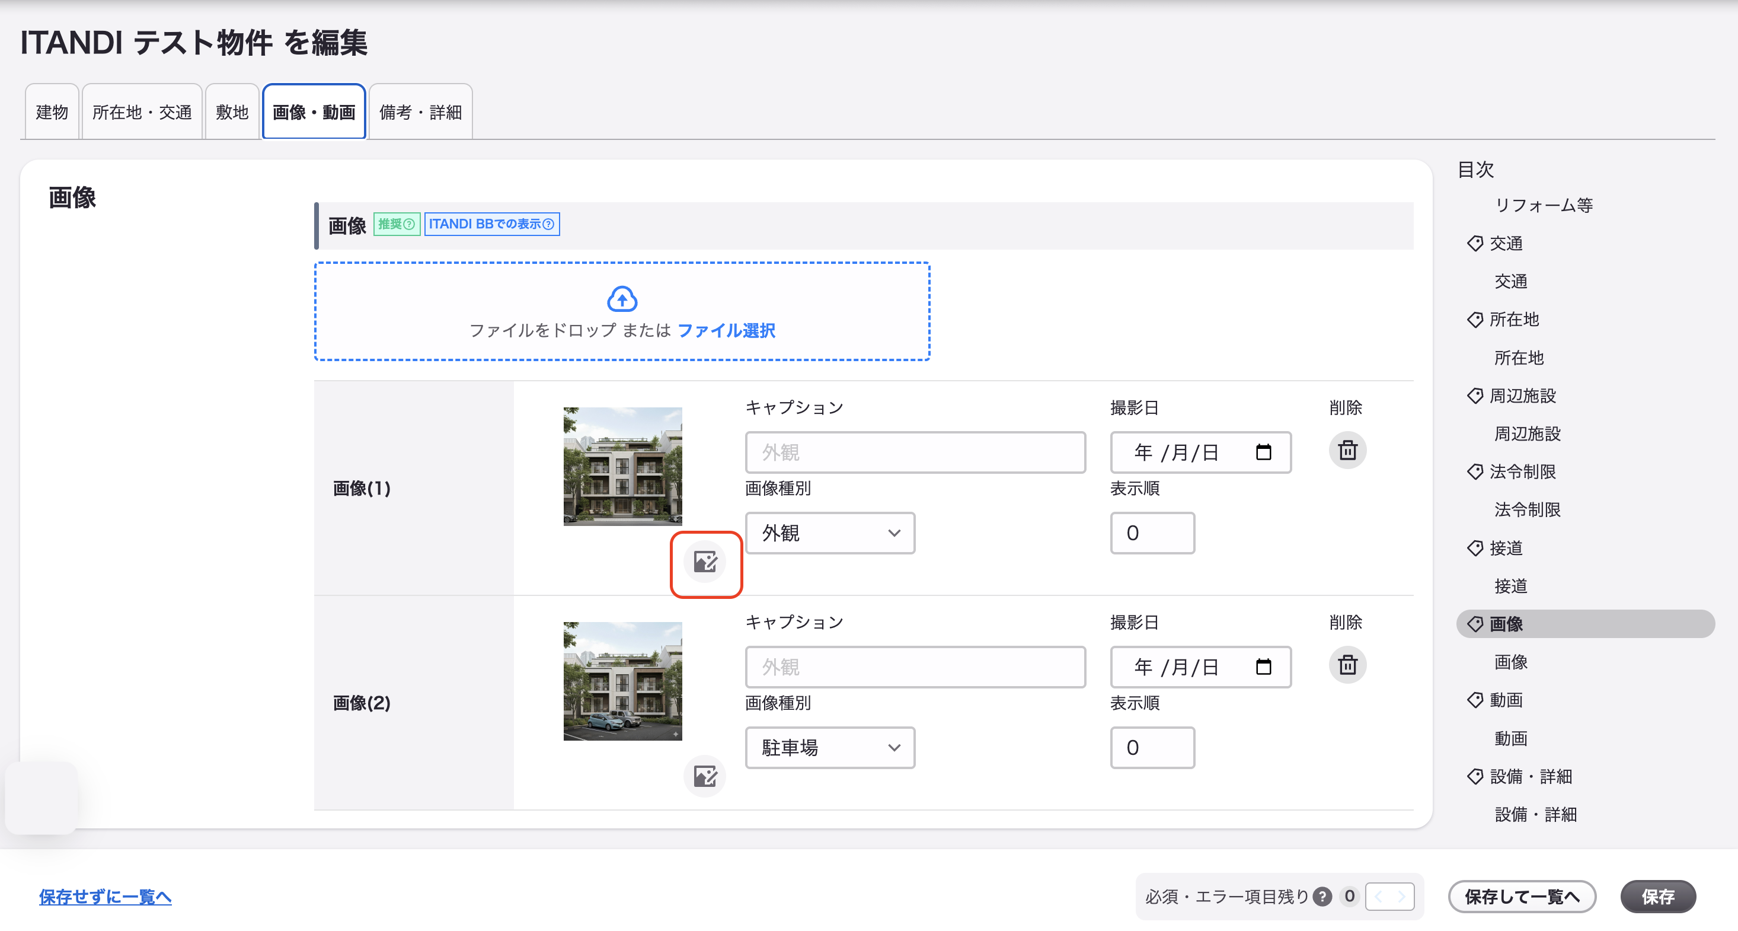
Task: Click the cloud upload icon
Action: tap(622, 299)
